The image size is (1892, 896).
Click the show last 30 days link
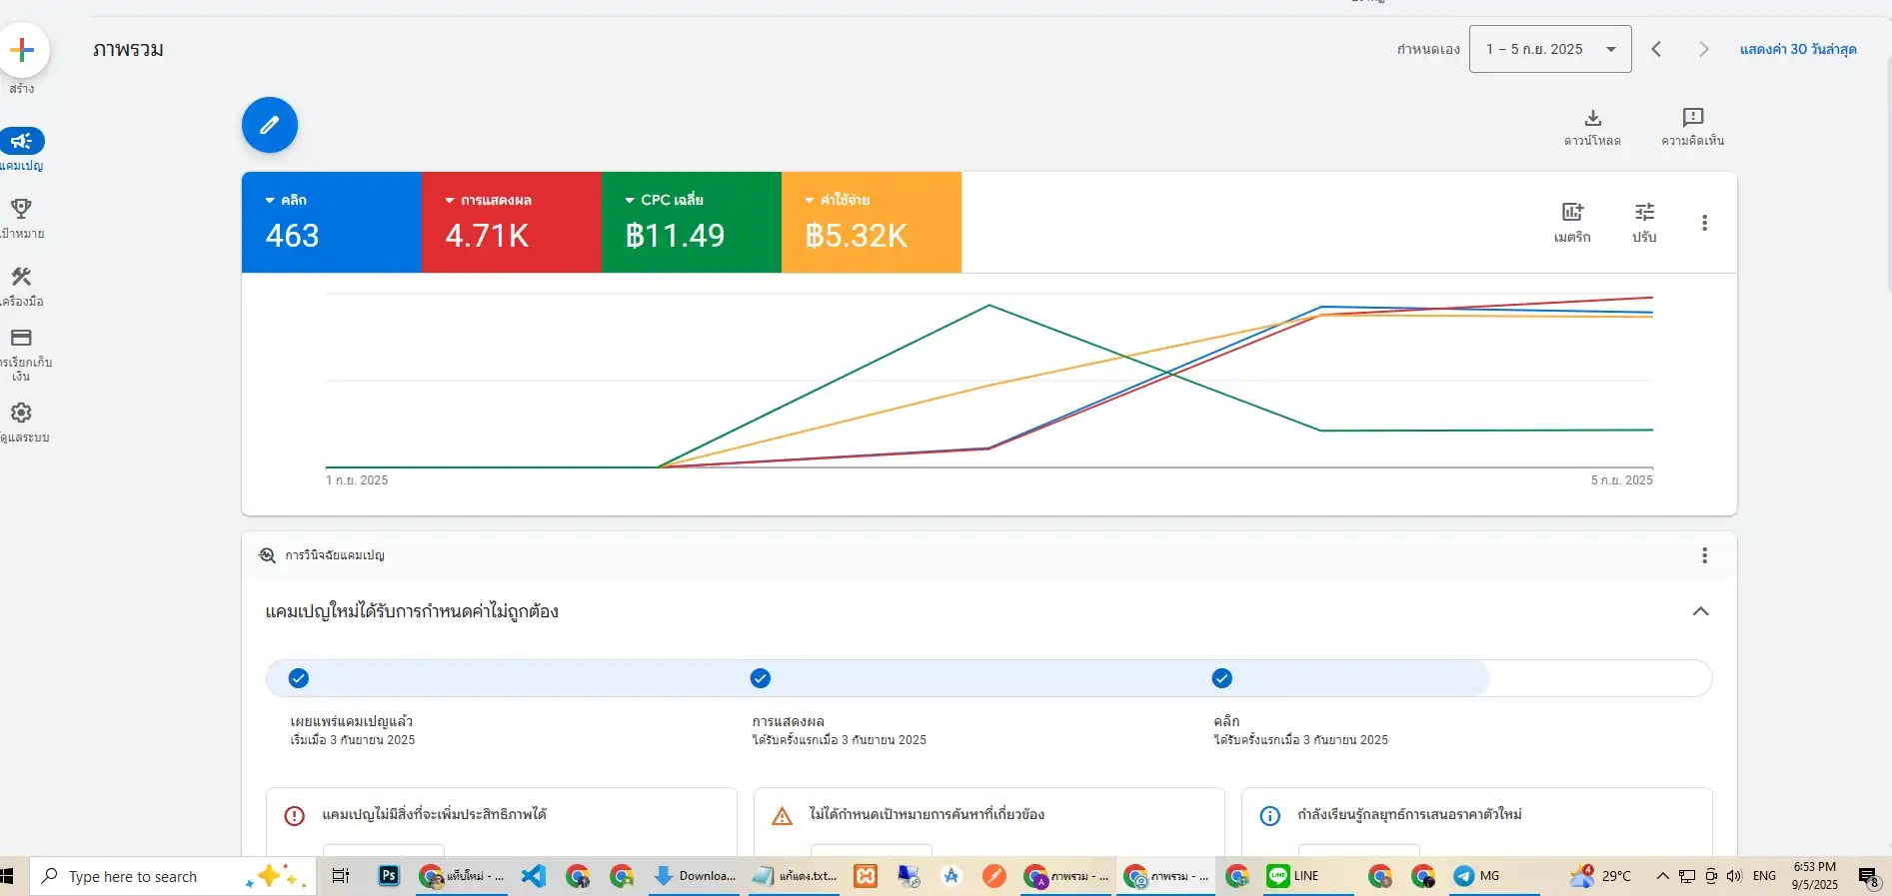[1797, 49]
